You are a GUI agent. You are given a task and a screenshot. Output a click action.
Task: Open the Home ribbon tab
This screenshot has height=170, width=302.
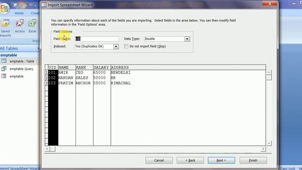coord(19,13)
